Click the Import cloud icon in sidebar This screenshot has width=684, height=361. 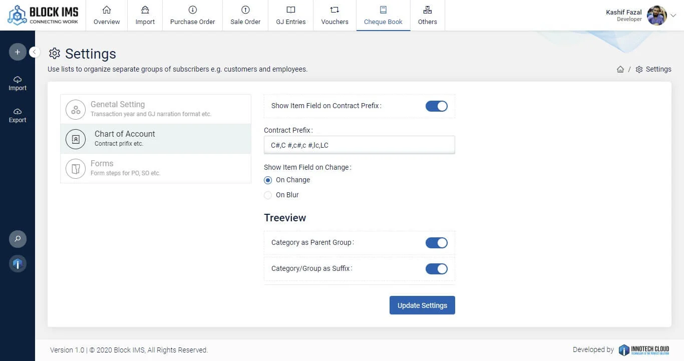[18, 80]
